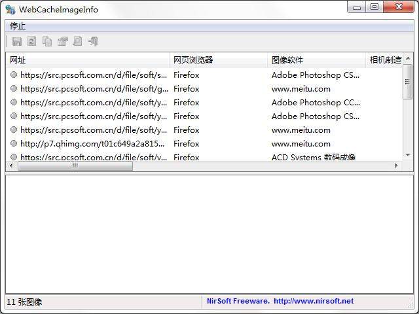The image size is (419, 314).
Task: Open the http://www.nirsoft.net link
Action: (314, 301)
